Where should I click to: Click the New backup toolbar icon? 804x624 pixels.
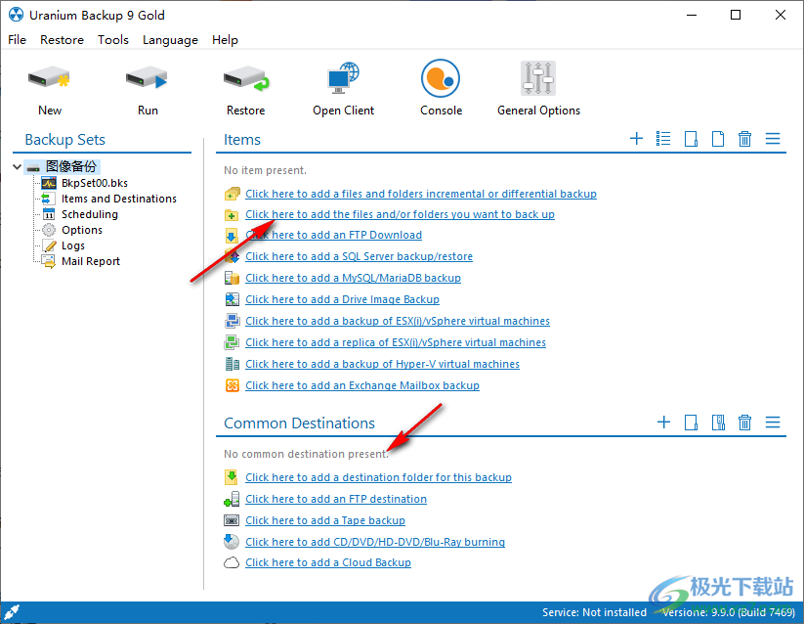click(49, 80)
